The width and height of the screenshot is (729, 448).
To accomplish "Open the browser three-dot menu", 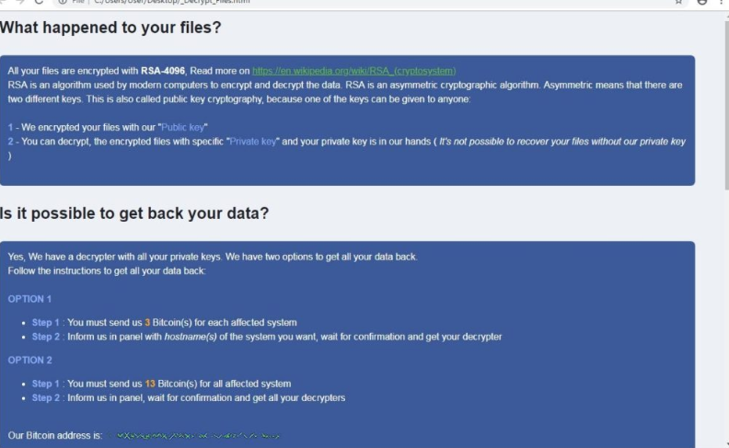I will pos(722,3).
